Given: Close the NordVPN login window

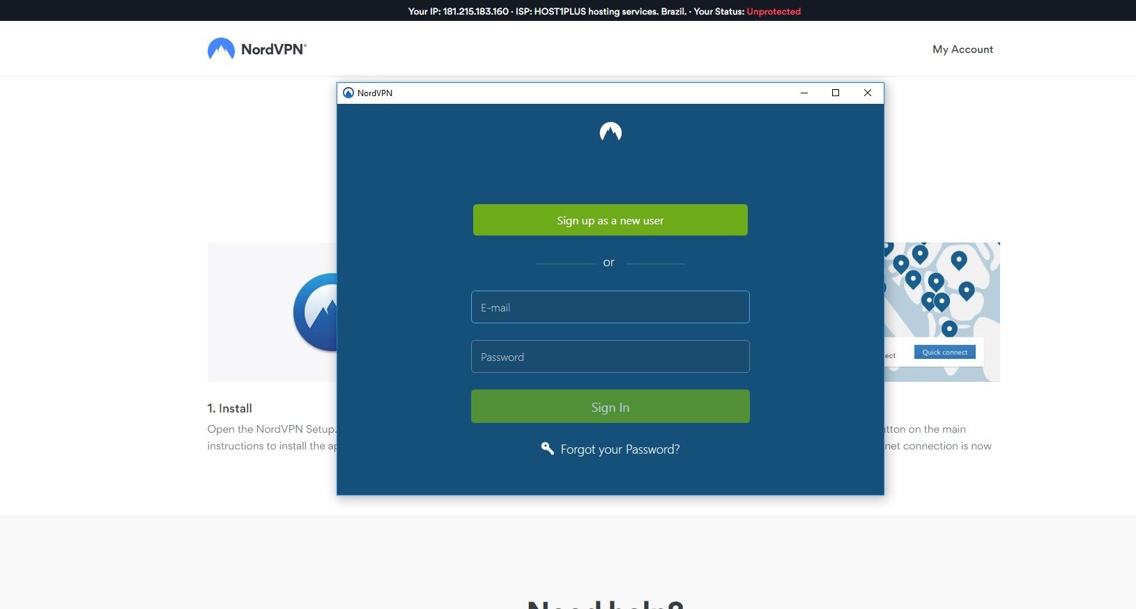Looking at the screenshot, I should pos(868,93).
